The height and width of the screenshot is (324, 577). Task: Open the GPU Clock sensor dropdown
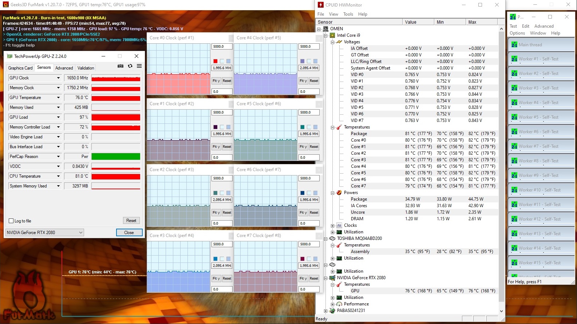58,78
